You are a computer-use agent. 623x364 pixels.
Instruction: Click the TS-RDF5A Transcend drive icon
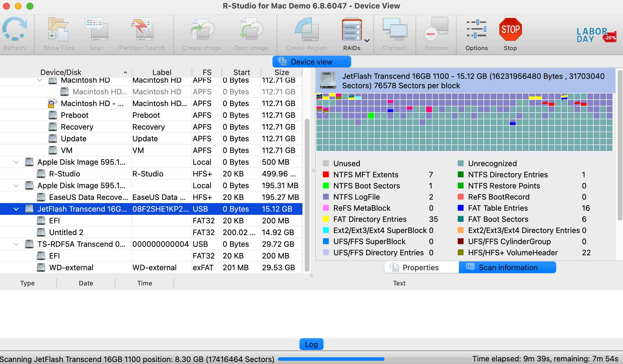coord(29,244)
